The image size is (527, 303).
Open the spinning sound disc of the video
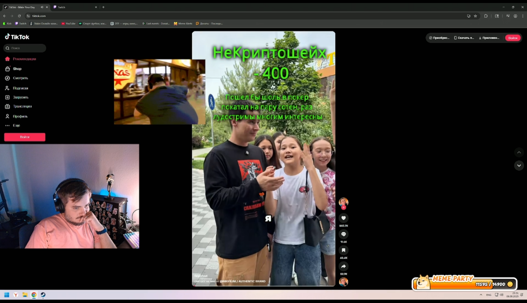click(343, 282)
